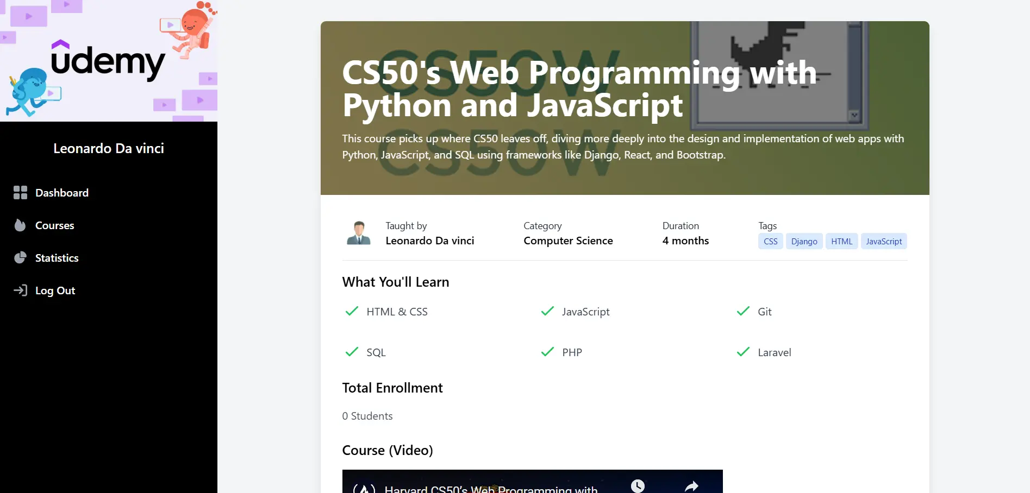The image size is (1030, 493).
Task: Click the Harvard CS50 video title
Action: pos(491,488)
